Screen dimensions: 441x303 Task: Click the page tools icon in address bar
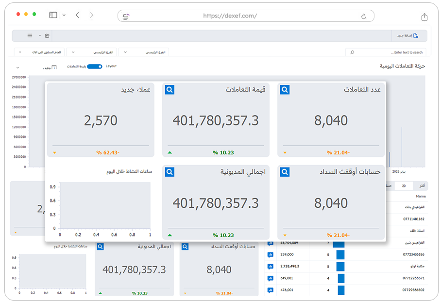tap(126, 16)
